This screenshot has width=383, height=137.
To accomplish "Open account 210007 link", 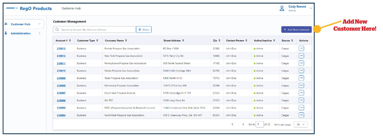I will click(61, 93).
